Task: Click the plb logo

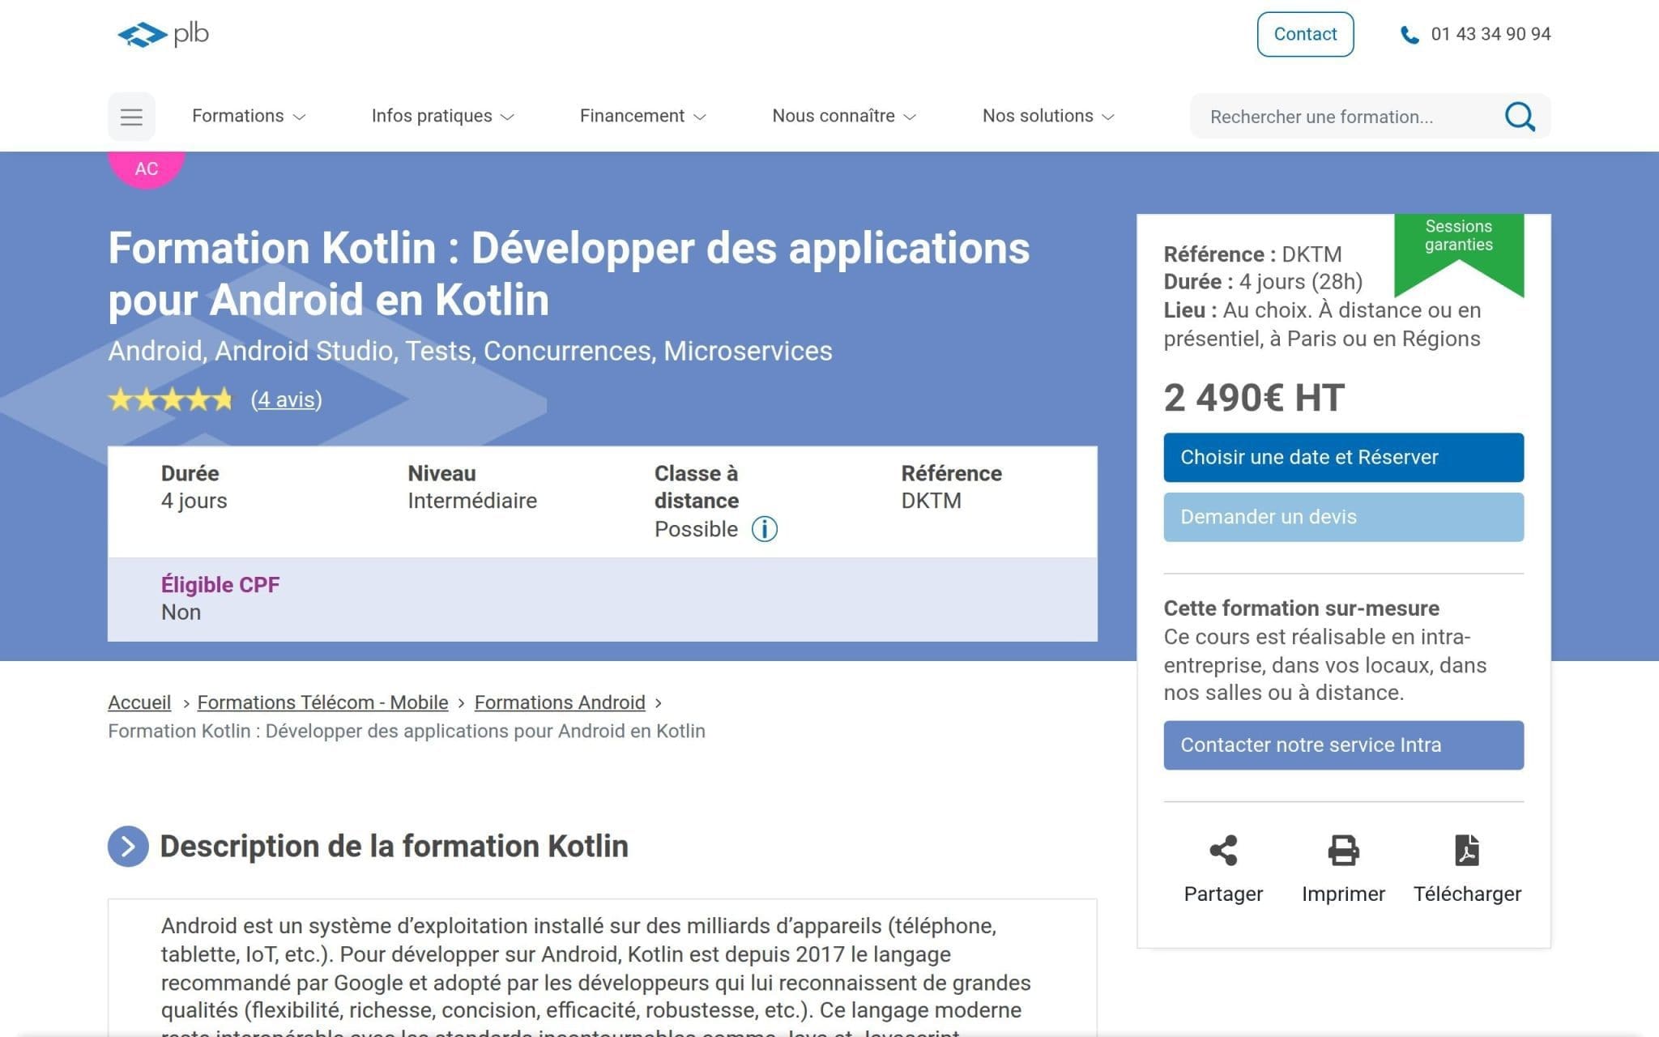Action: click(x=163, y=34)
